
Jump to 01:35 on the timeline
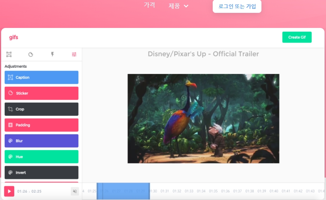213,191
